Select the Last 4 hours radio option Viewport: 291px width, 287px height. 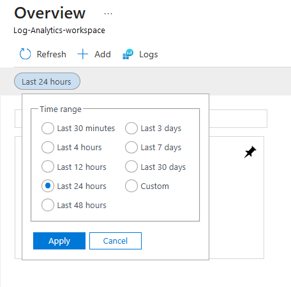pyautogui.click(x=48, y=147)
